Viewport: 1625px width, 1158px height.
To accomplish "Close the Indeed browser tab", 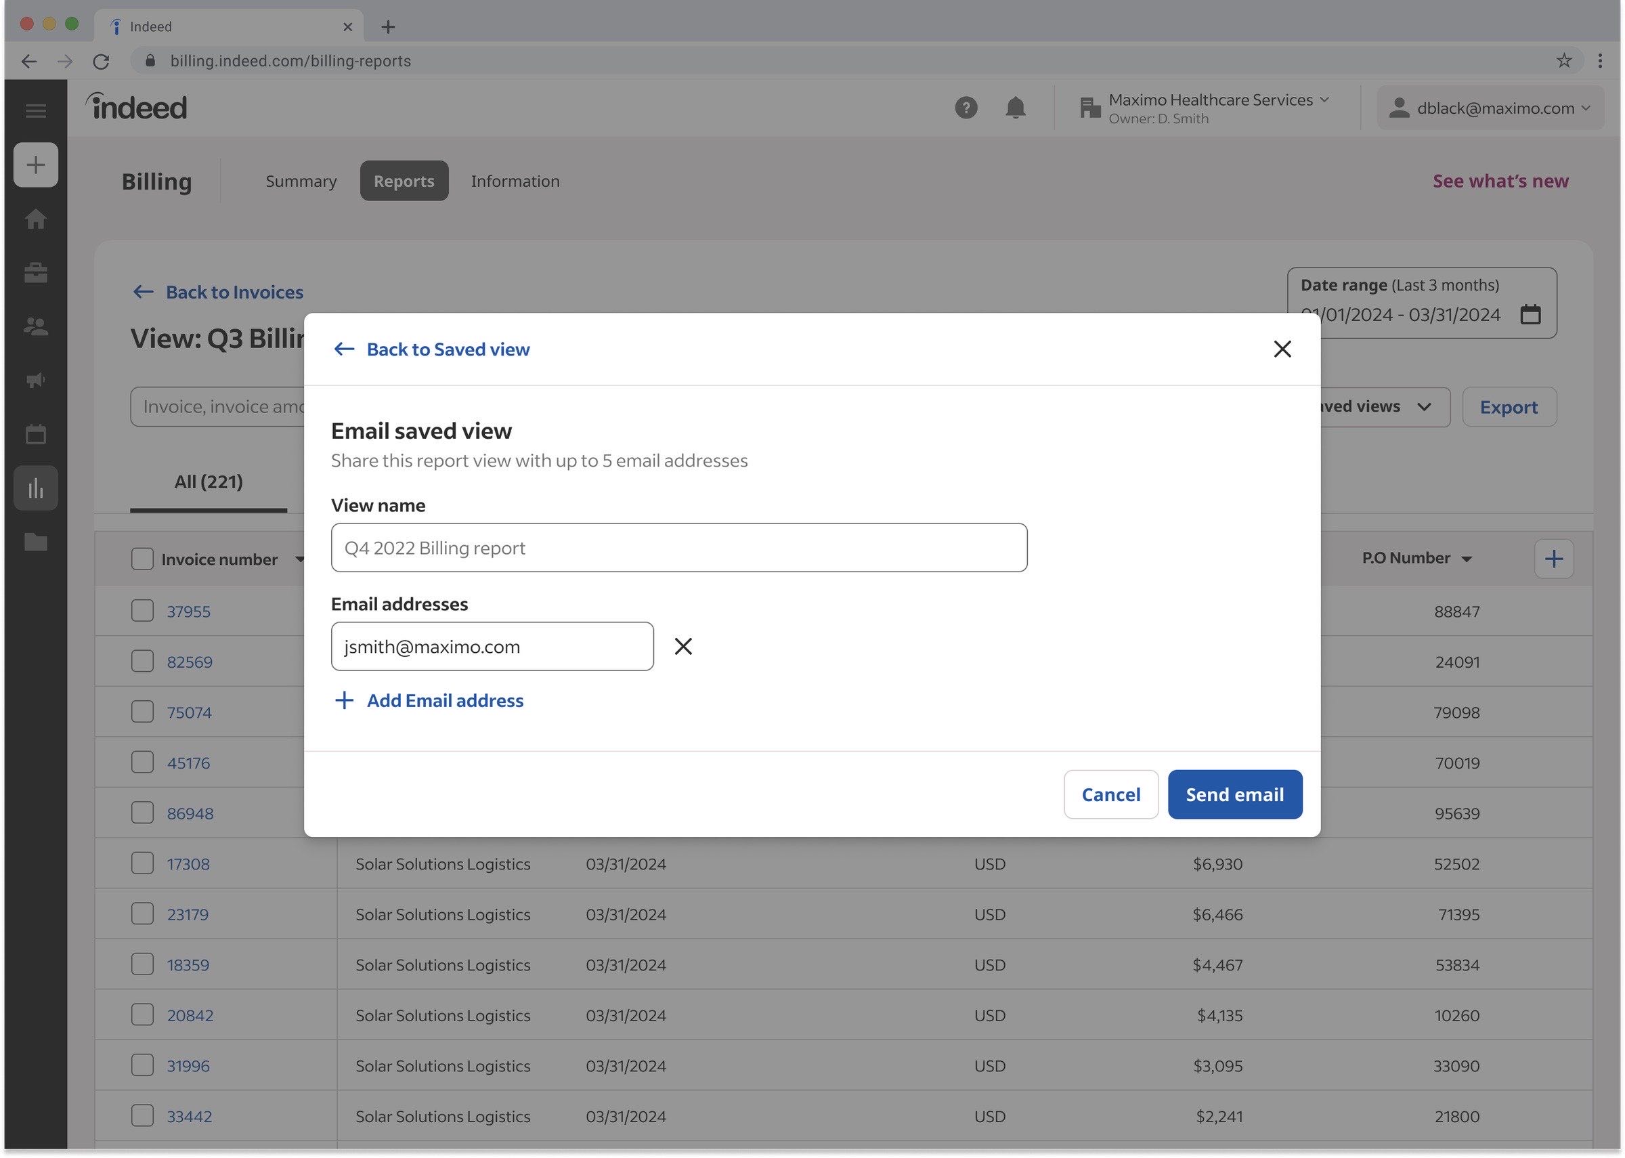I will tap(348, 26).
